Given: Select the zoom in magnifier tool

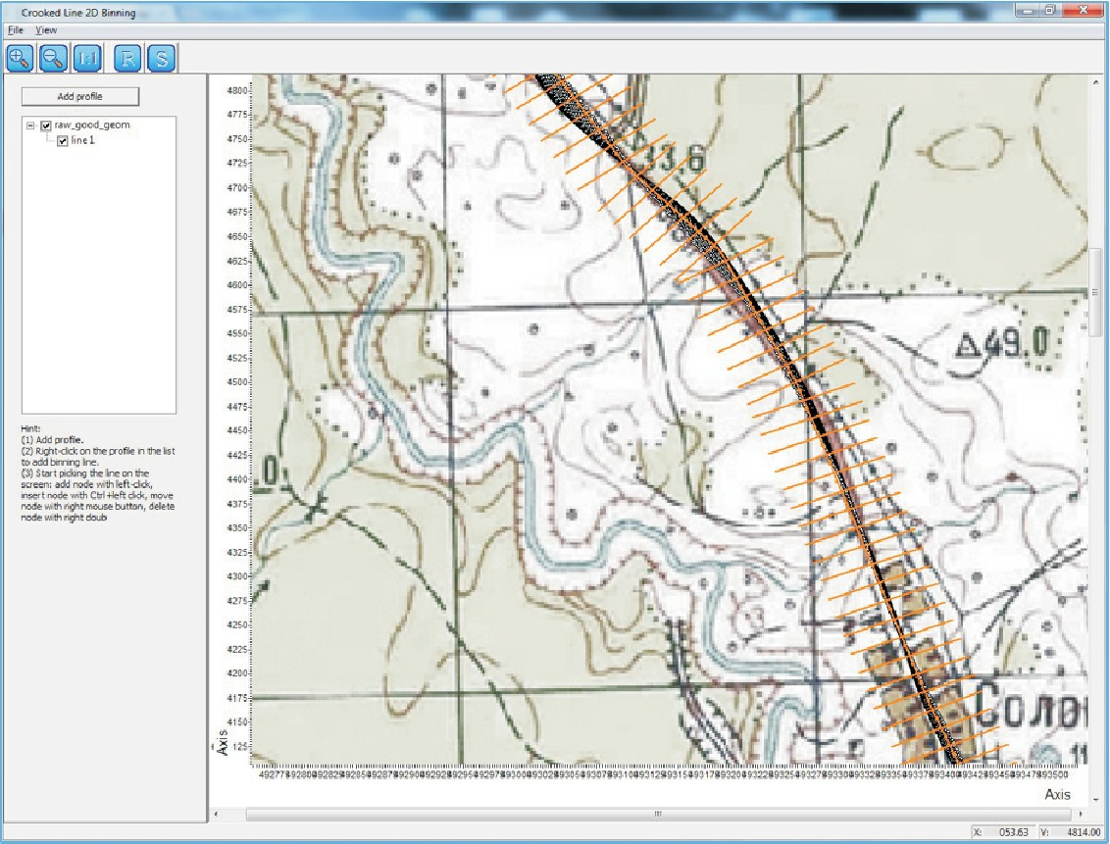Looking at the screenshot, I should click(x=20, y=58).
